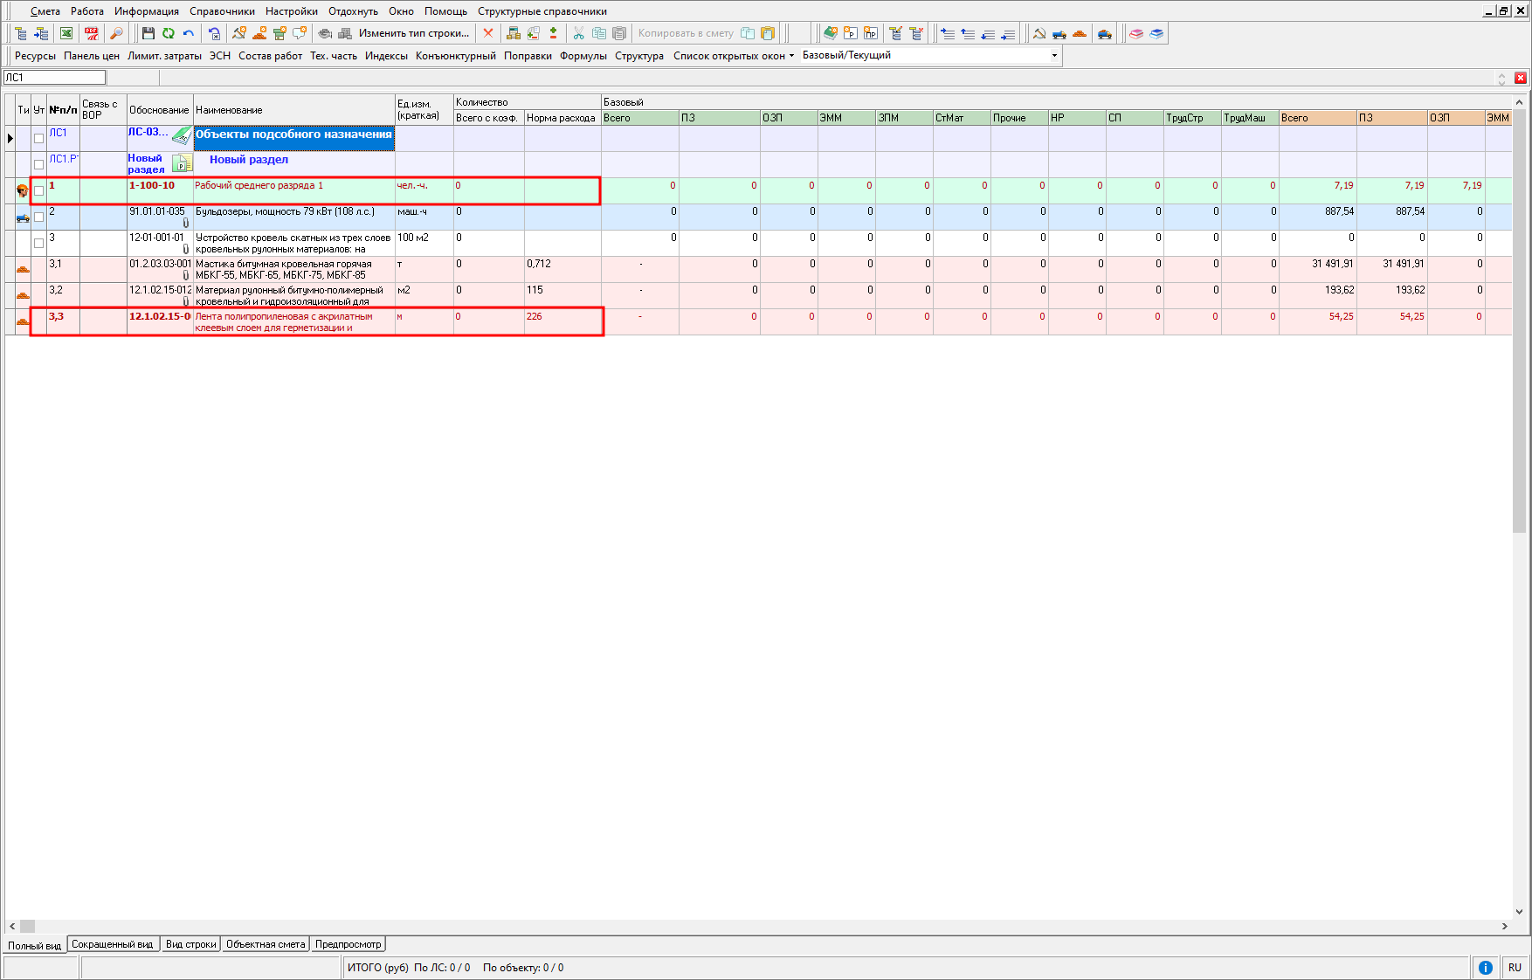Viewport: 1532px width, 980px height.
Task: Click the pink book stack icon
Action: click(1136, 33)
